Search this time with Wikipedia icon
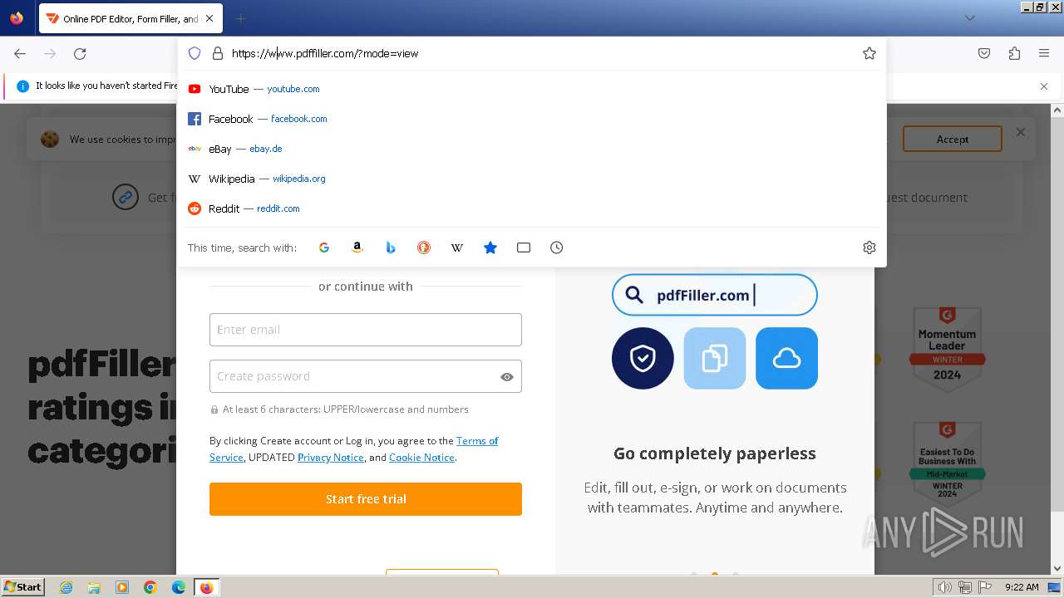Image resolution: width=1064 pixels, height=598 pixels. pos(457,248)
